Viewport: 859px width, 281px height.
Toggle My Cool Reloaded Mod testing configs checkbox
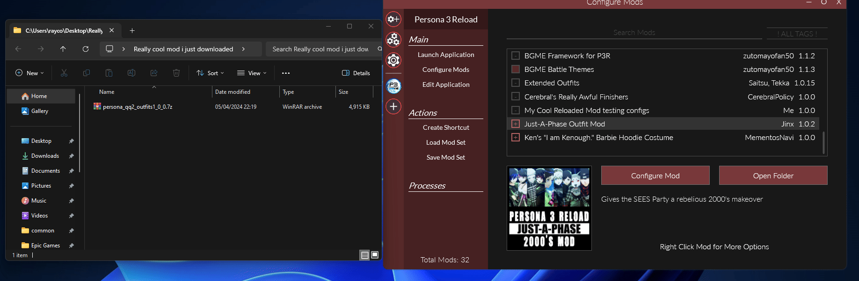click(516, 110)
